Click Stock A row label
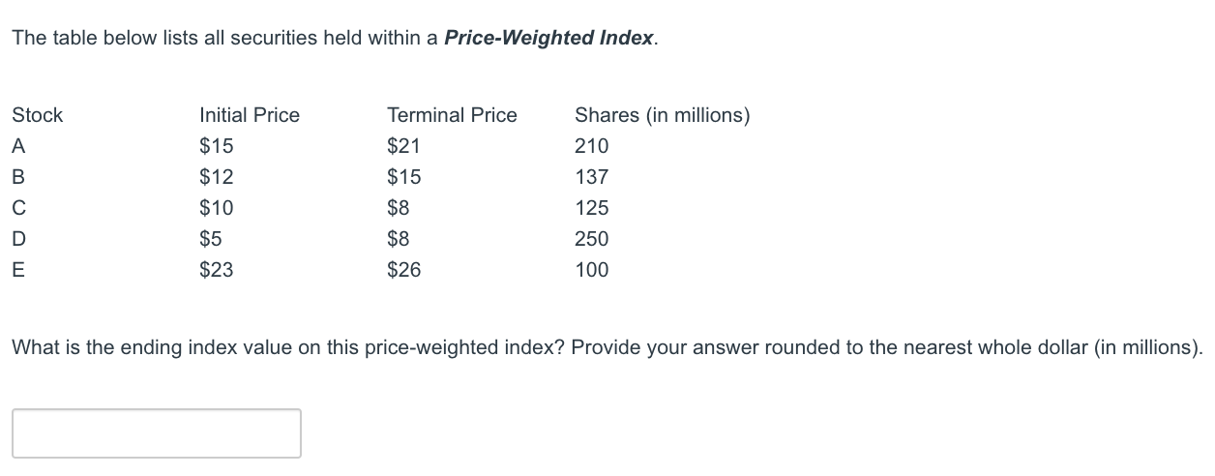 point(18,146)
